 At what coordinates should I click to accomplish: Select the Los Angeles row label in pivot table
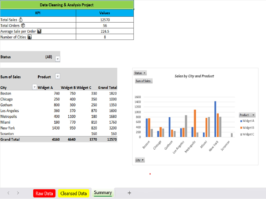pyautogui.click(x=10, y=111)
